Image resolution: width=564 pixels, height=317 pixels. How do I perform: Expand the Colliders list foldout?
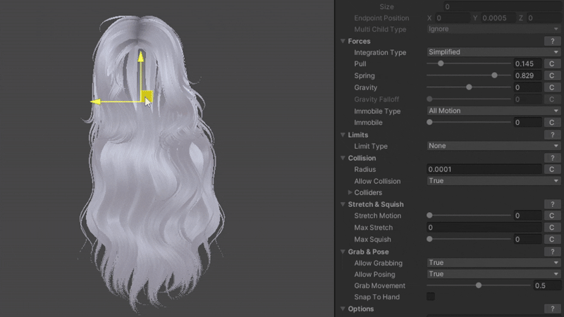tap(350, 192)
